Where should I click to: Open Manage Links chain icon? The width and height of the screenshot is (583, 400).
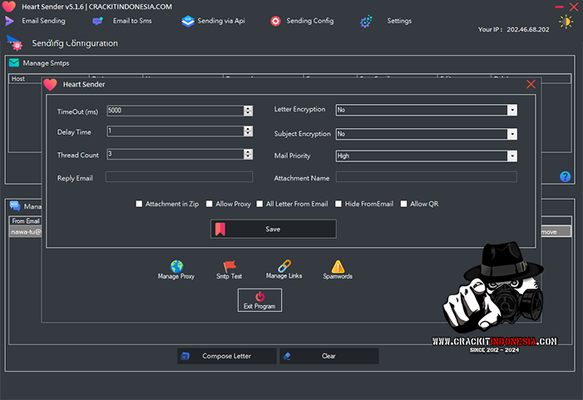point(284,264)
